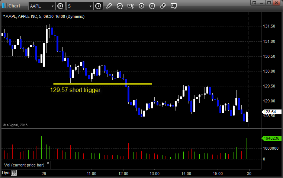Click the GET tools icon
283x178 pixels.
pos(131,6)
